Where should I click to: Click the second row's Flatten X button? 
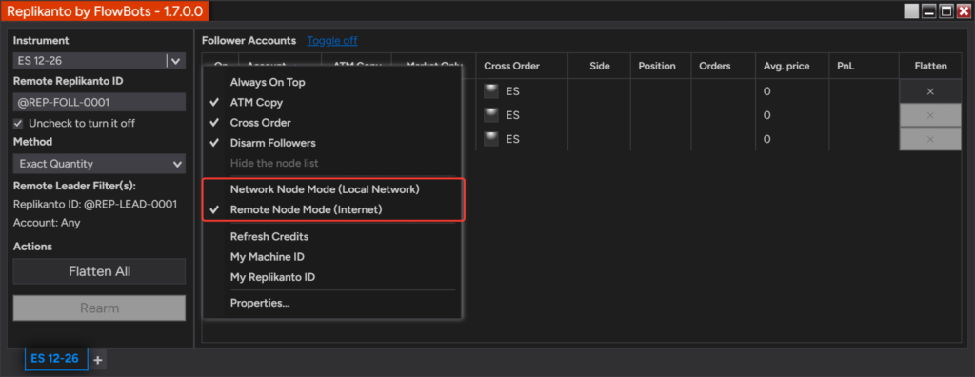930,116
